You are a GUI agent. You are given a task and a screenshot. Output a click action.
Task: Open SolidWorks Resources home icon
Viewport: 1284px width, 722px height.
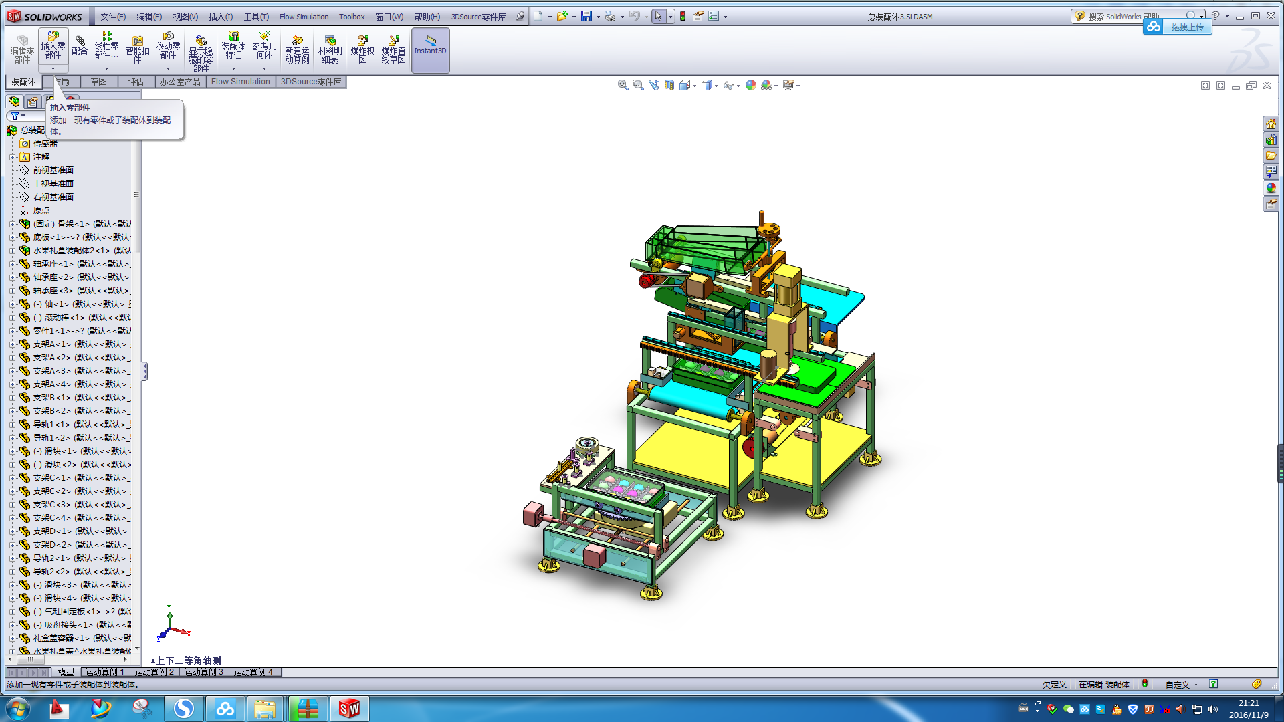coord(1271,124)
